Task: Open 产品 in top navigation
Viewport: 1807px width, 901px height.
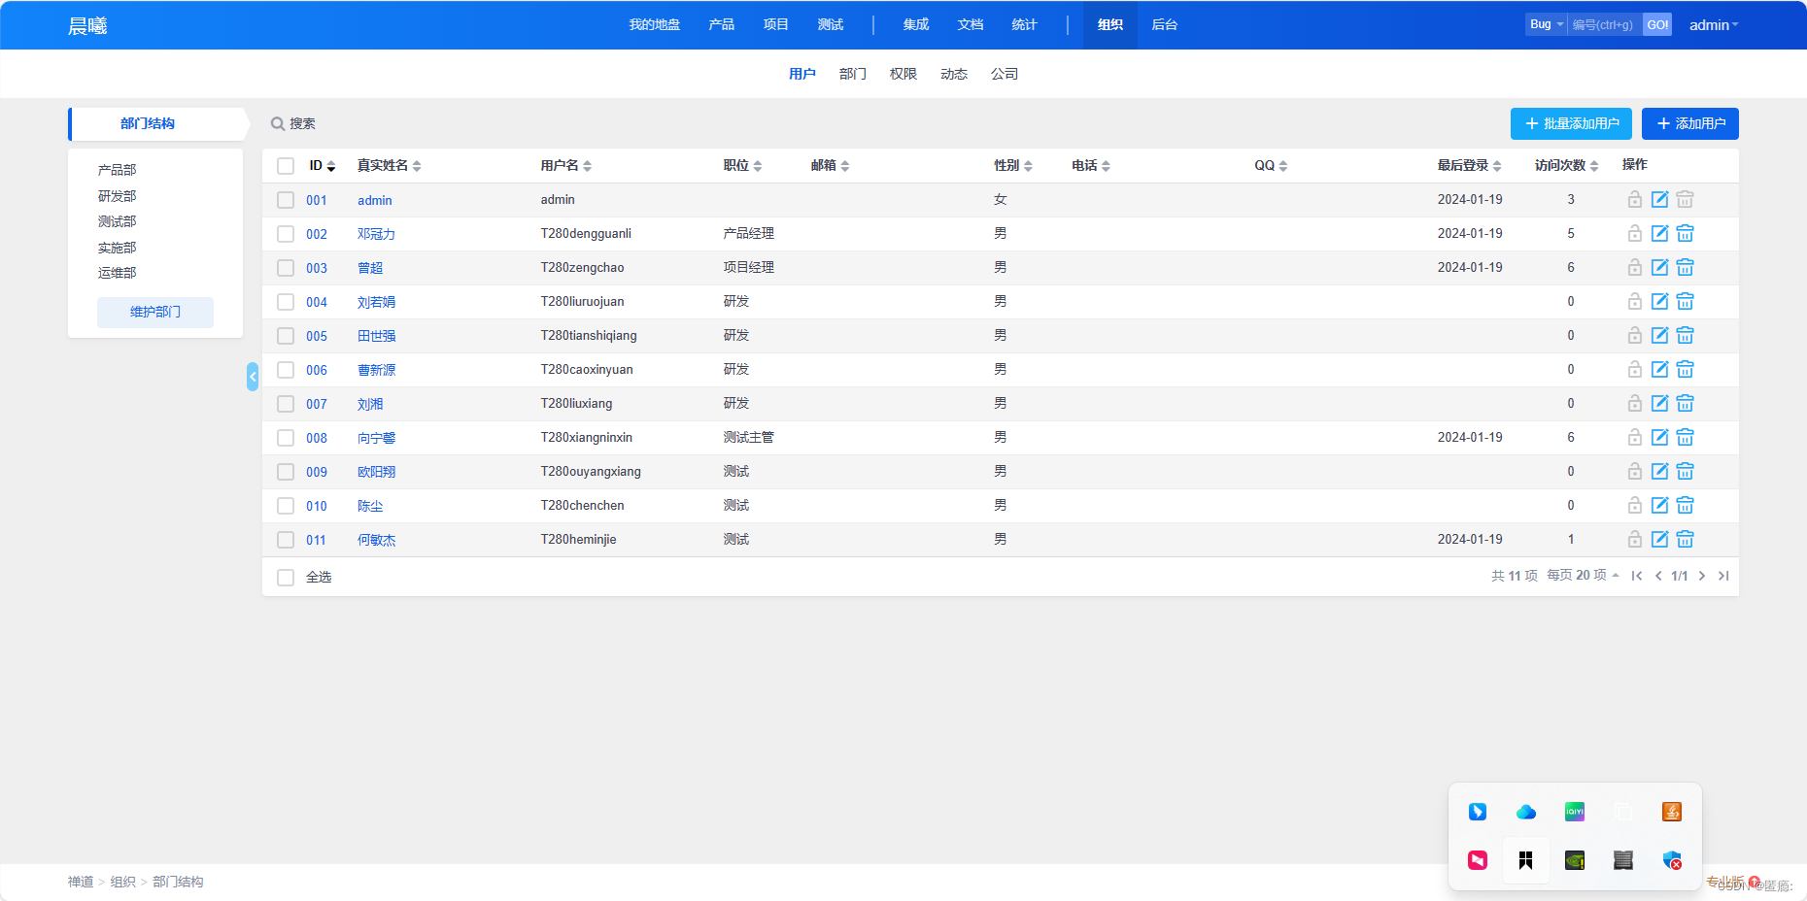Action: point(722,24)
